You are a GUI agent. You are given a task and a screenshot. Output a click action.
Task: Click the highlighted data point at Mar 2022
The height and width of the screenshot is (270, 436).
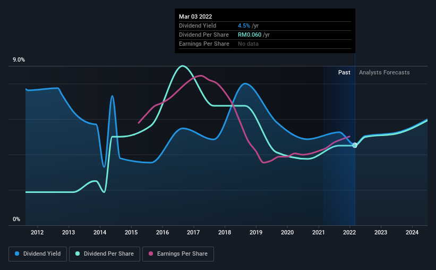(355, 145)
